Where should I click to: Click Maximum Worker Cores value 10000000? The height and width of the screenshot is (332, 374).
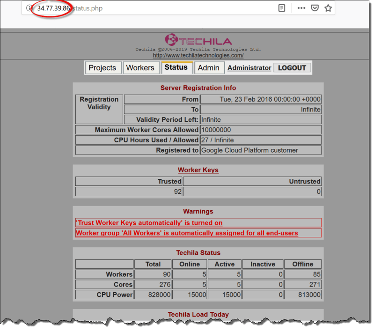pyautogui.click(x=216, y=130)
